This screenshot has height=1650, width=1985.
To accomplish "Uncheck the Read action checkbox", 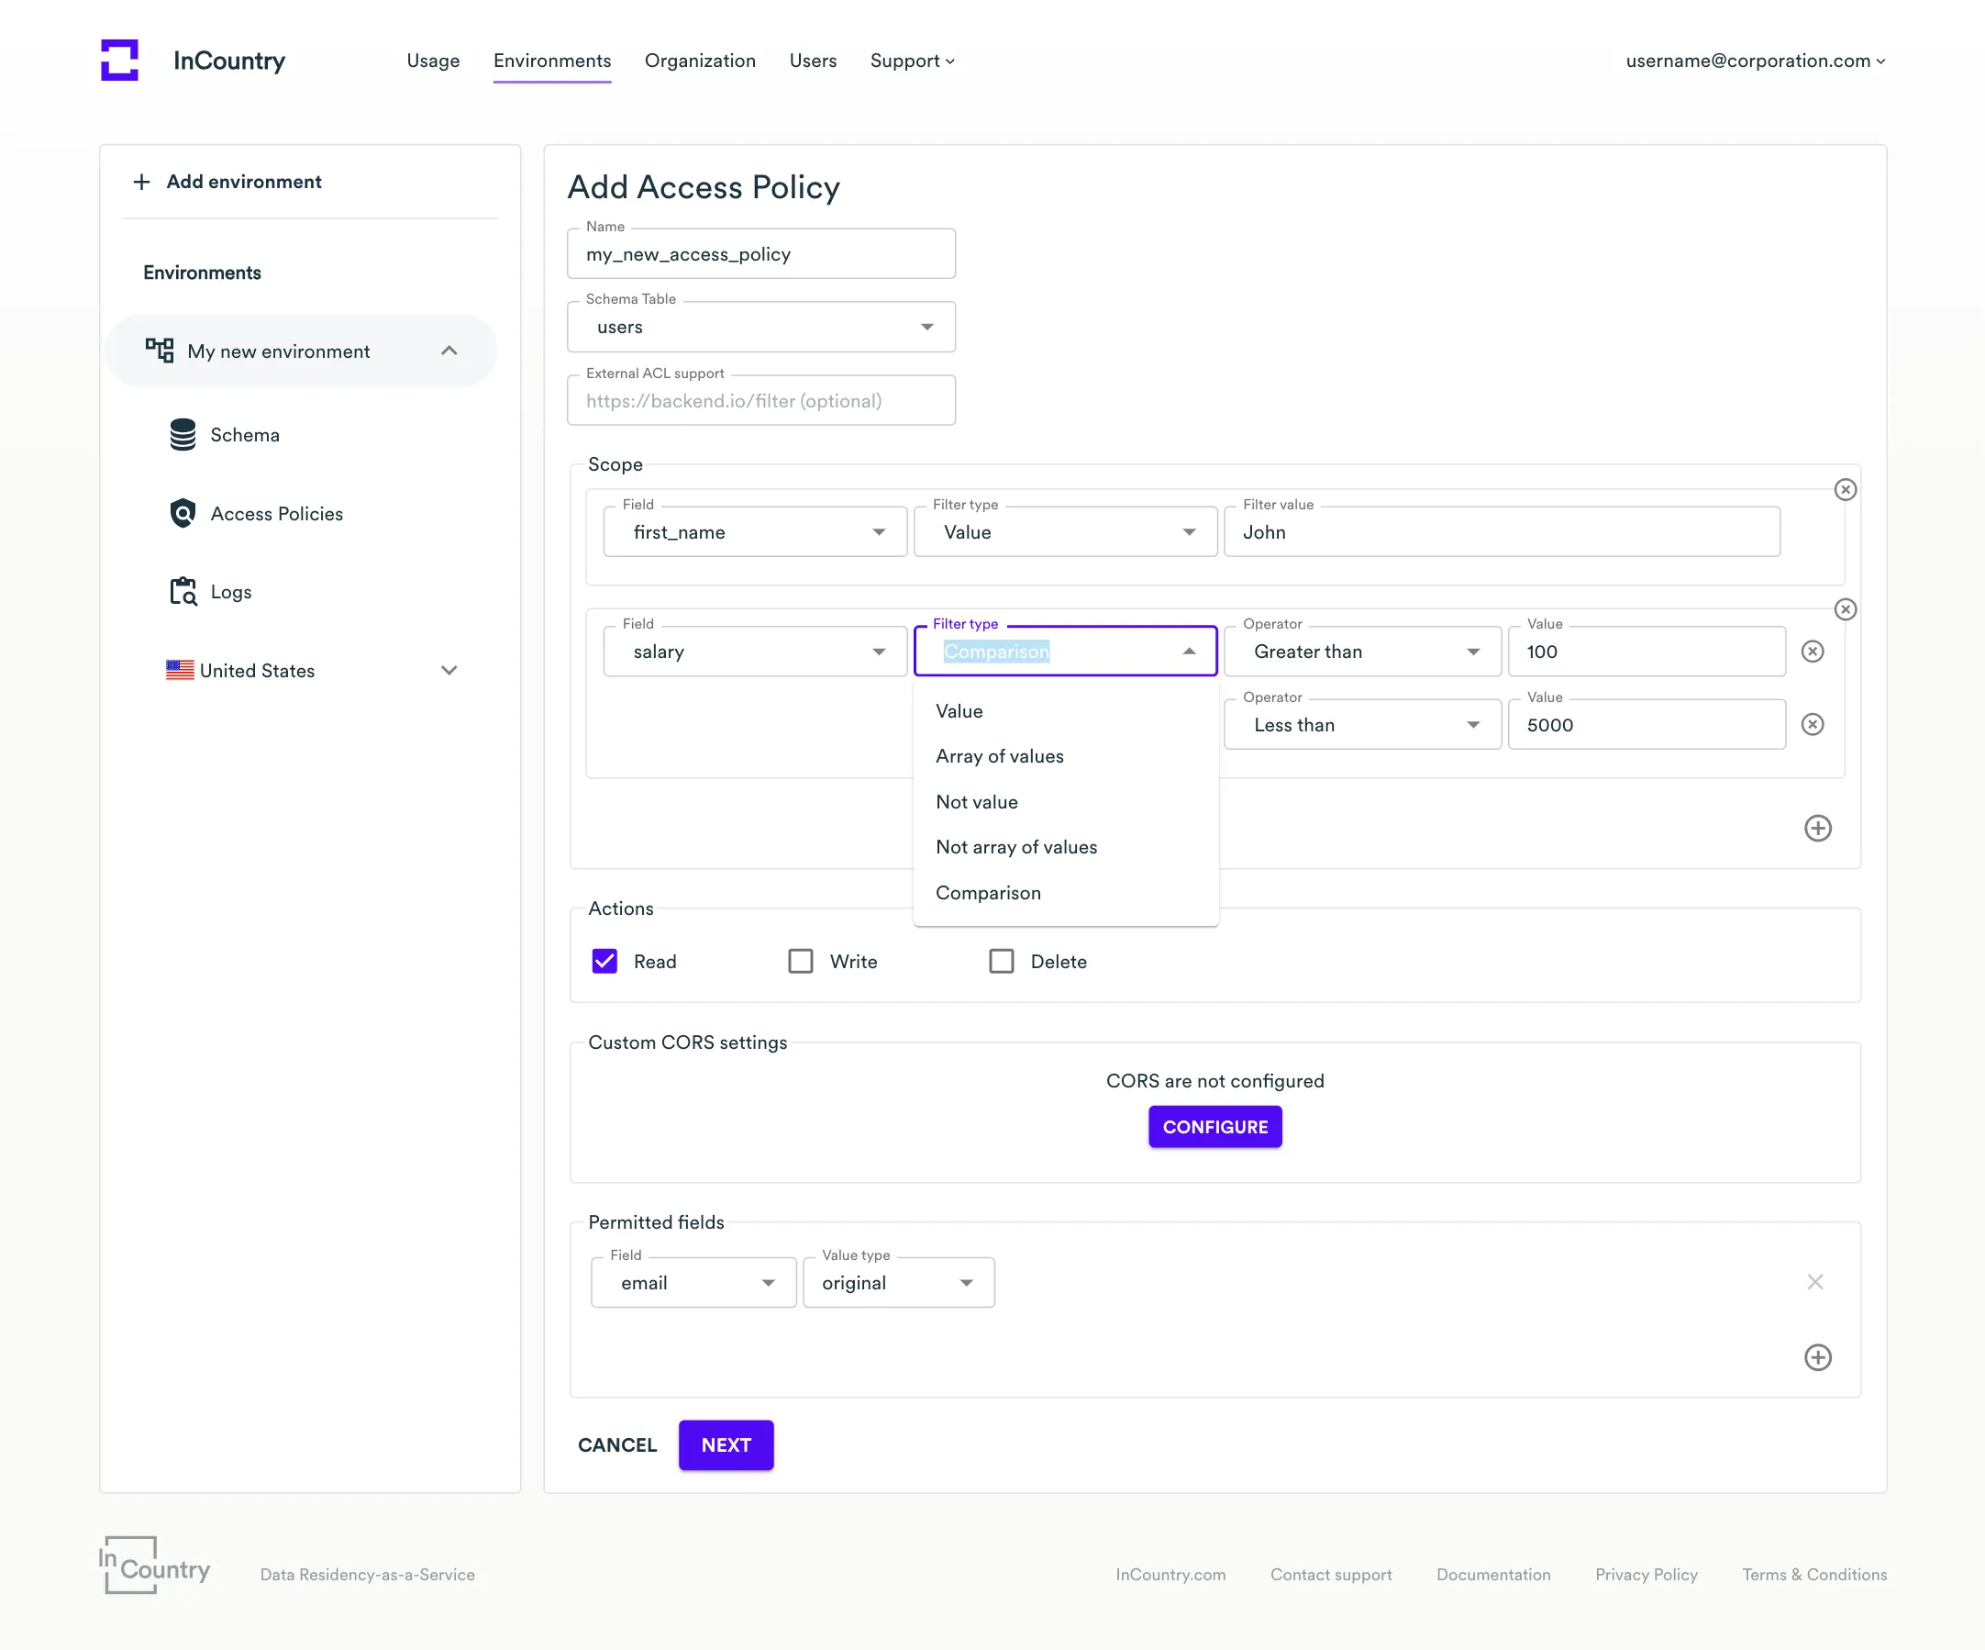I will (604, 961).
